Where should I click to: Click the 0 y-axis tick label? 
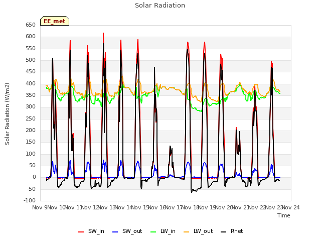(34, 177)
